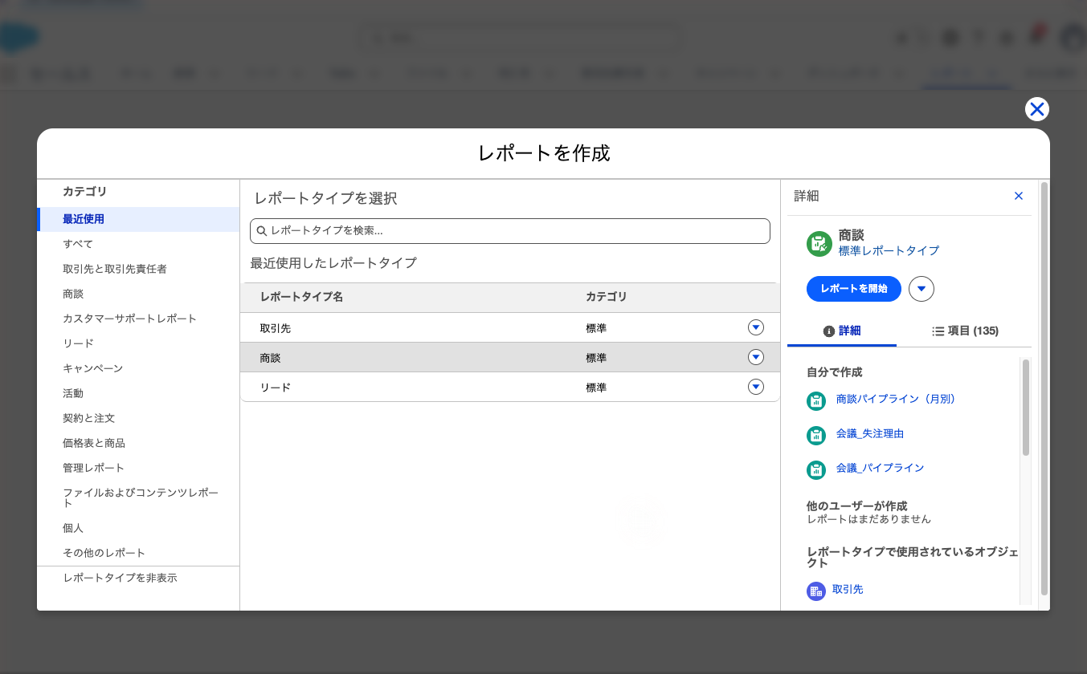Click the レポートタイプを検索 search field

pos(510,231)
